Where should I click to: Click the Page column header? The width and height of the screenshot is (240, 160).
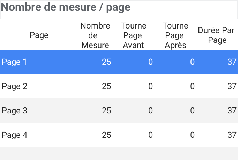tap(39, 35)
